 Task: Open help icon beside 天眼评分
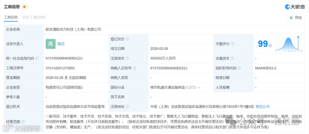[x=232, y=44]
